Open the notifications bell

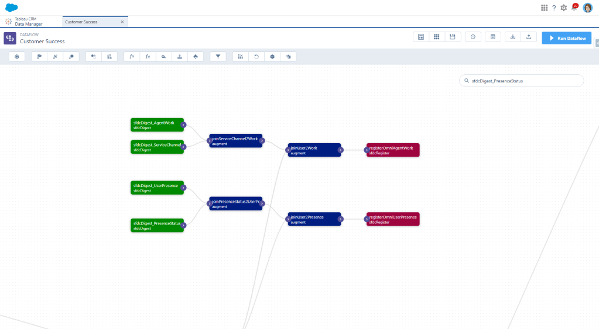coord(574,8)
